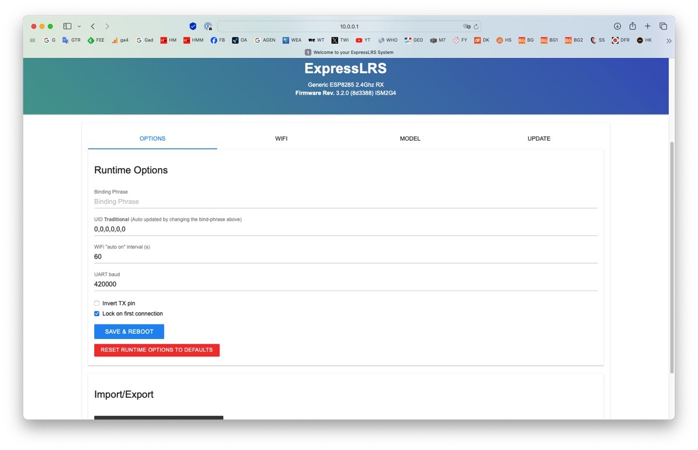Open the HMM bookmark

coord(193,40)
